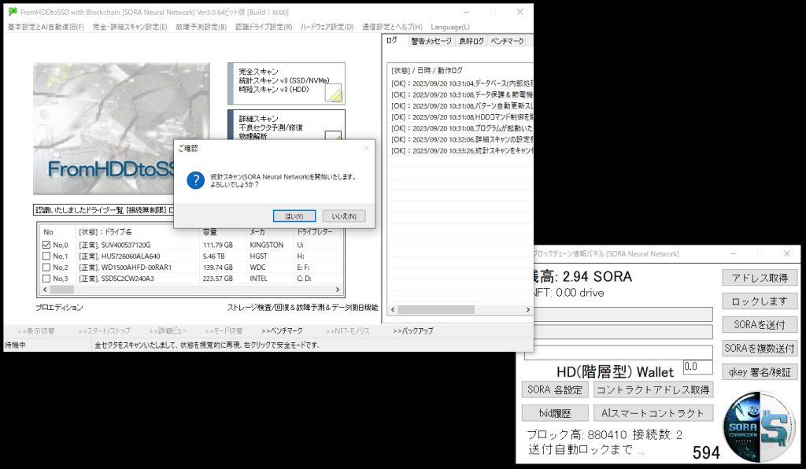This screenshot has width=806, height=469.
Task: Toggle the No.0 SUV400S37120G drive checkbox
Action: tap(46, 245)
